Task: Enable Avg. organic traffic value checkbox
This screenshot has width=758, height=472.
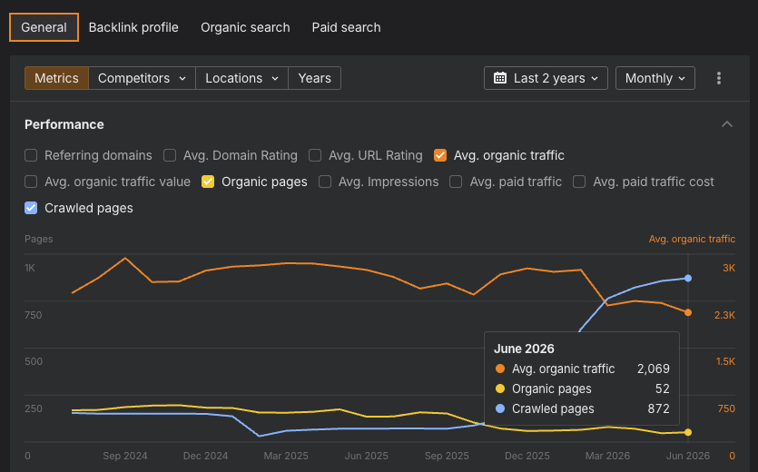Action: [x=31, y=182]
